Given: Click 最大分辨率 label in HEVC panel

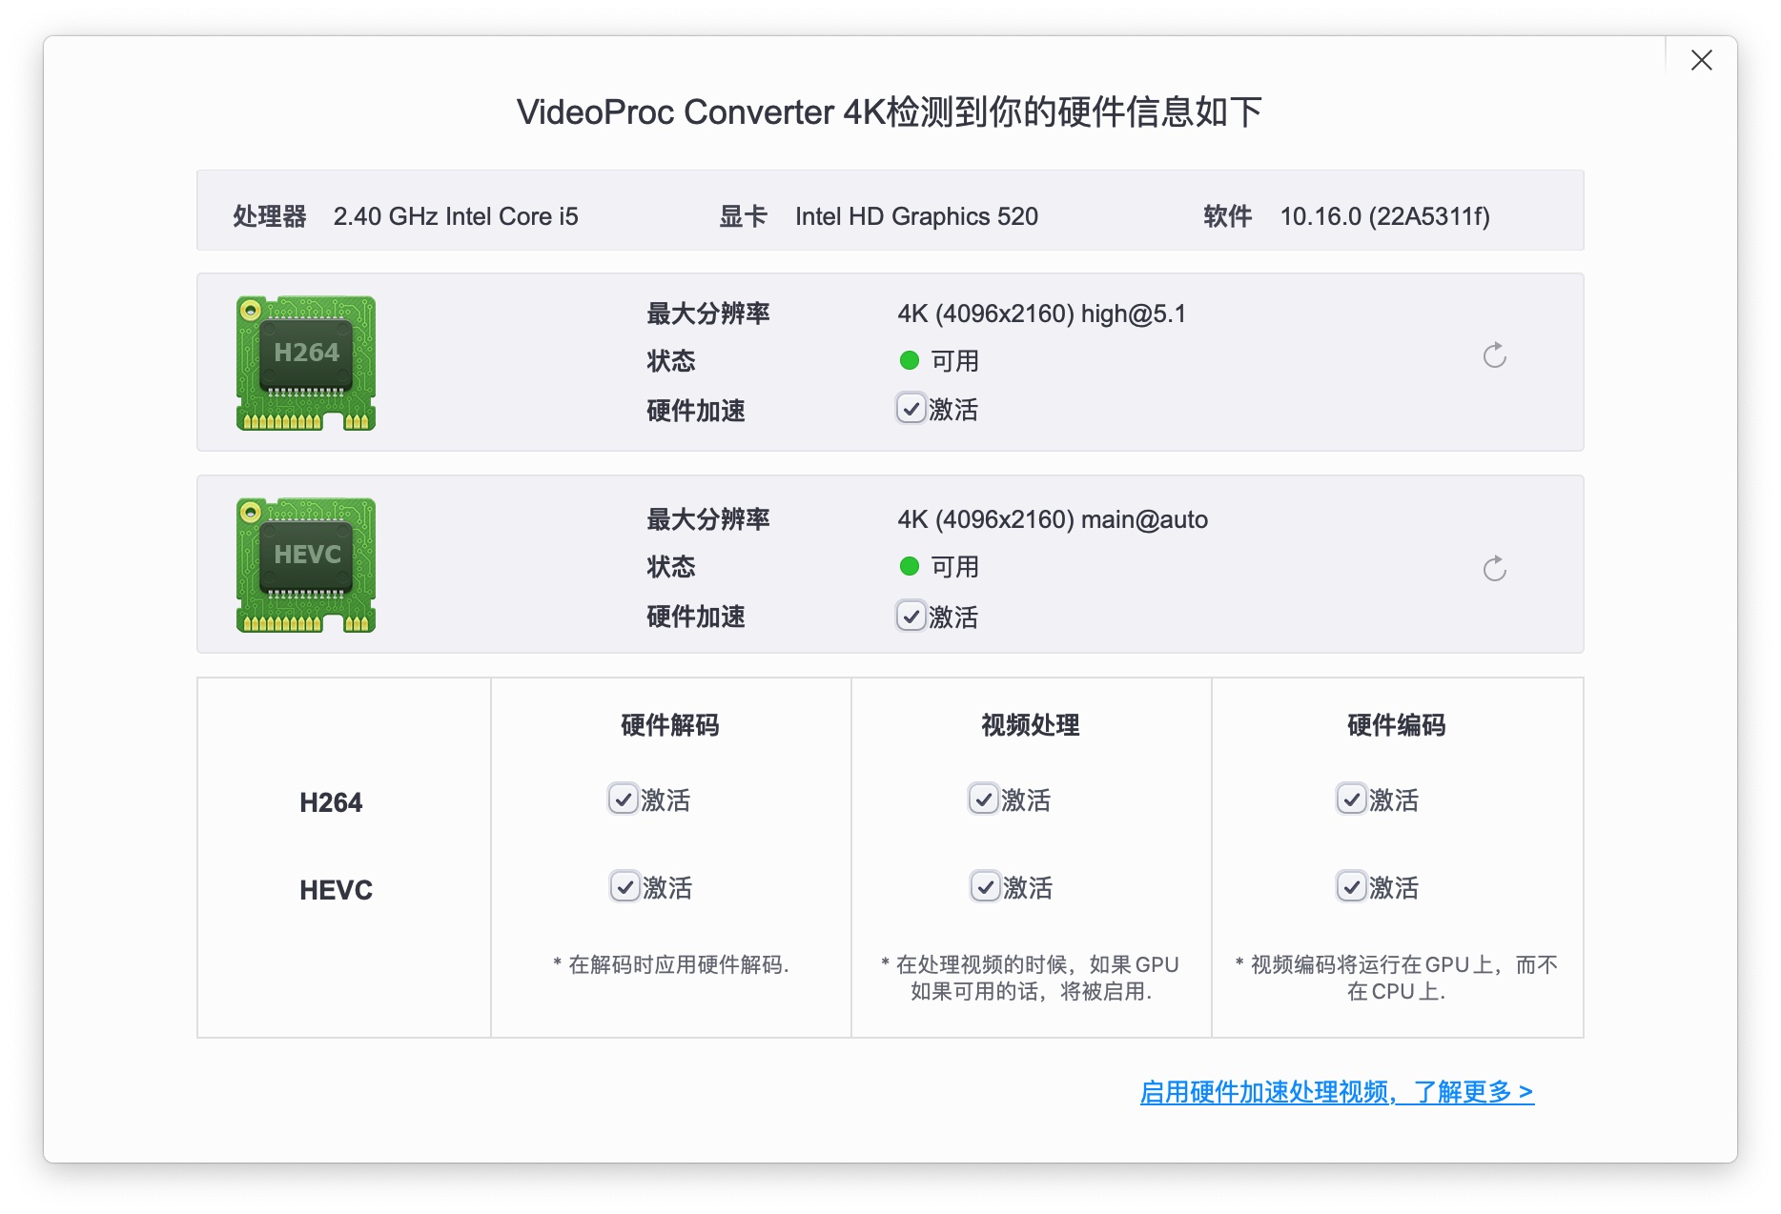Looking at the screenshot, I should 707,519.
